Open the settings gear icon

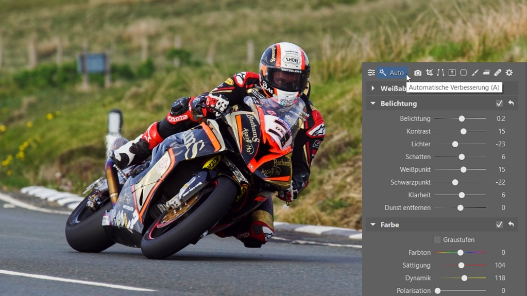(x=509, y=73)
